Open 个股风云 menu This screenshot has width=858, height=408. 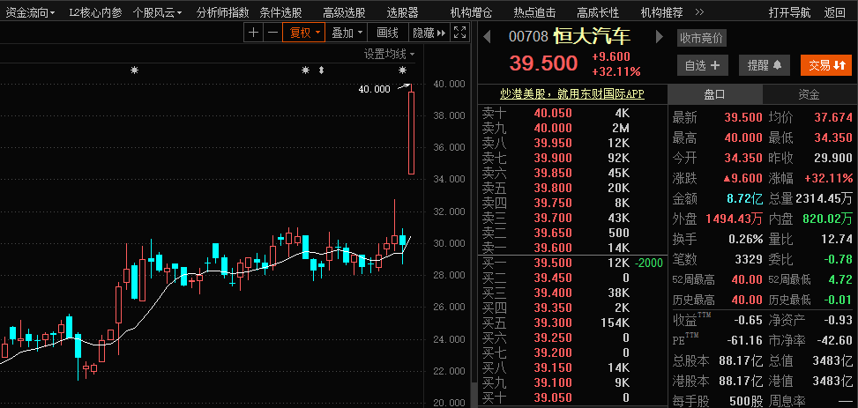point(158,12)
